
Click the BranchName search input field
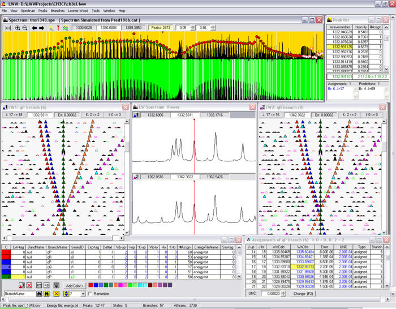(x=20, y=294)
